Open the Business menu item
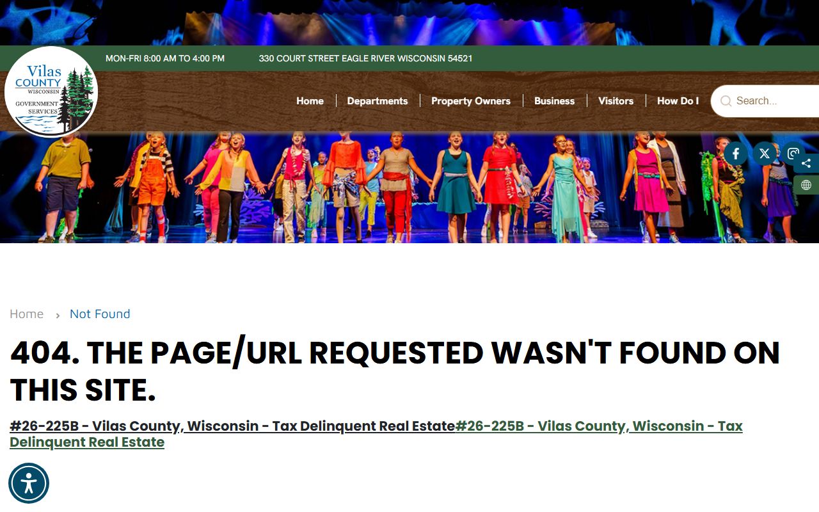This screenshot has width=819, height=512. 554,101
